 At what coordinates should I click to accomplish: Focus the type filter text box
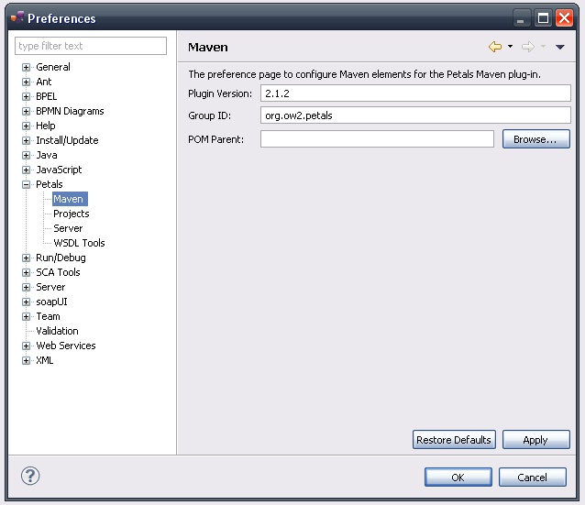(x=91, y=46)
